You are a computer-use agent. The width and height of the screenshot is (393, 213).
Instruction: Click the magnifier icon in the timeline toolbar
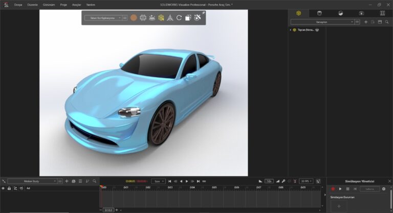(94, 181)
